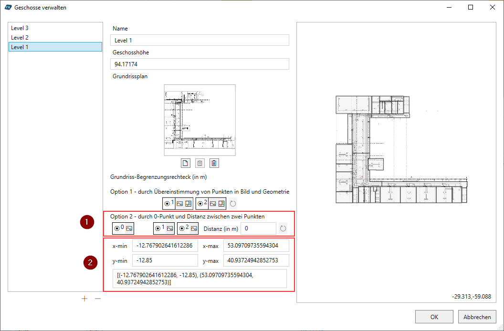
Task: Select Level 2 in the levels list
Action: (20, 37)
